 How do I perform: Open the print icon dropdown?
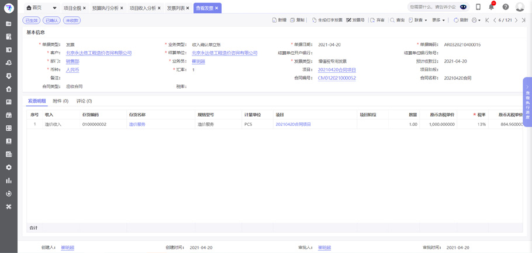point(476,20)
